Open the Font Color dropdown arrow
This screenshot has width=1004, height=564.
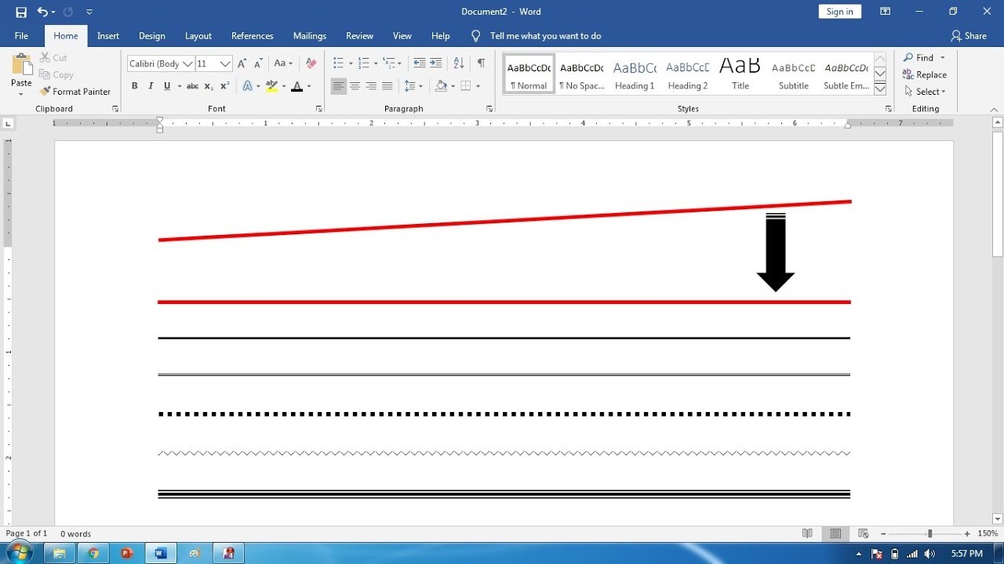pos(307,86)
